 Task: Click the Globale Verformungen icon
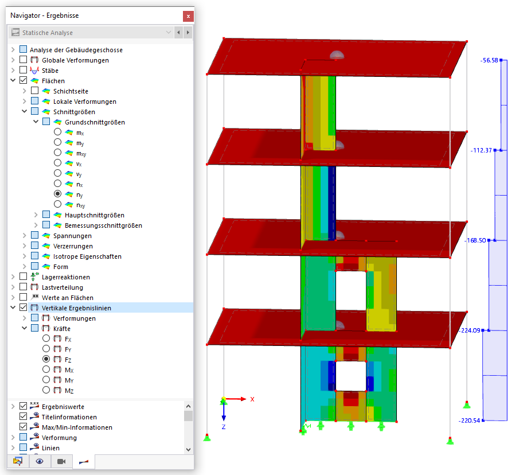(x=34, y=60)
